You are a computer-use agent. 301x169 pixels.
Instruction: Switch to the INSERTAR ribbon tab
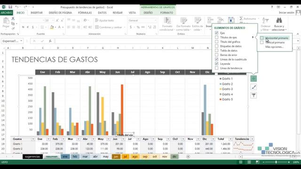[x=37, y=13]
